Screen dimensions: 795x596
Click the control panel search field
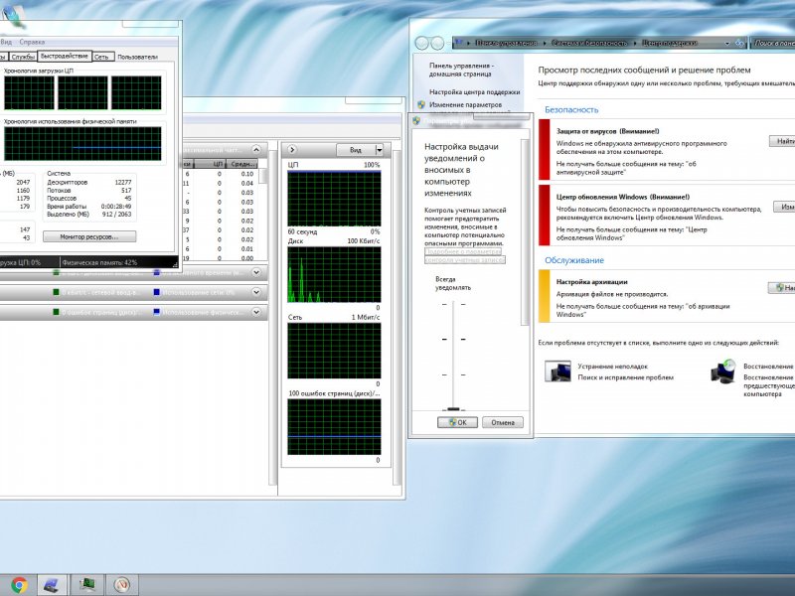(773, 43)
